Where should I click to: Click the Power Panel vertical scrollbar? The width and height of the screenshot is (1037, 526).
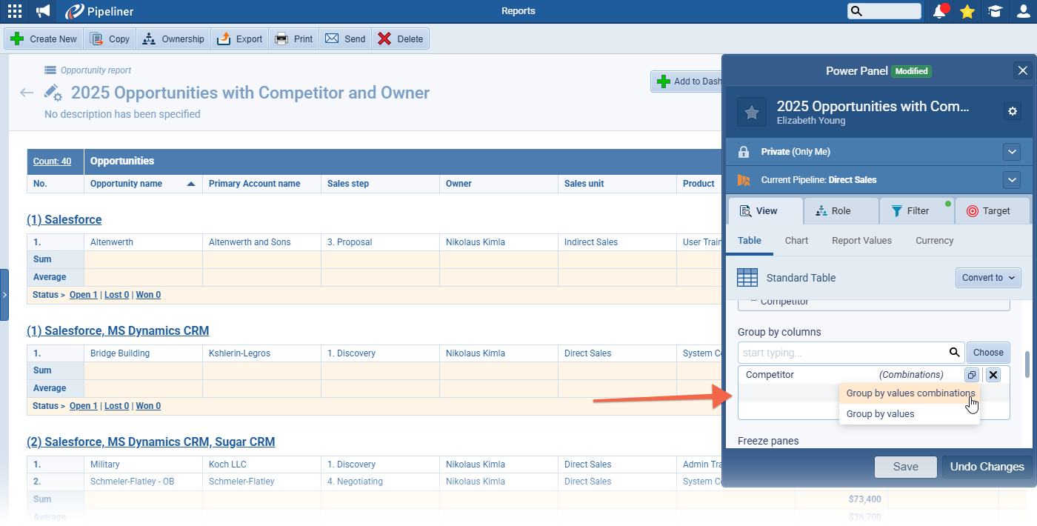1027,364
